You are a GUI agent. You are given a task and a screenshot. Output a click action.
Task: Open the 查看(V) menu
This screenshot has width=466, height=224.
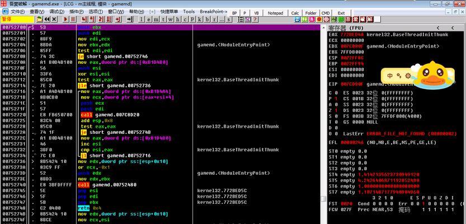37,12
